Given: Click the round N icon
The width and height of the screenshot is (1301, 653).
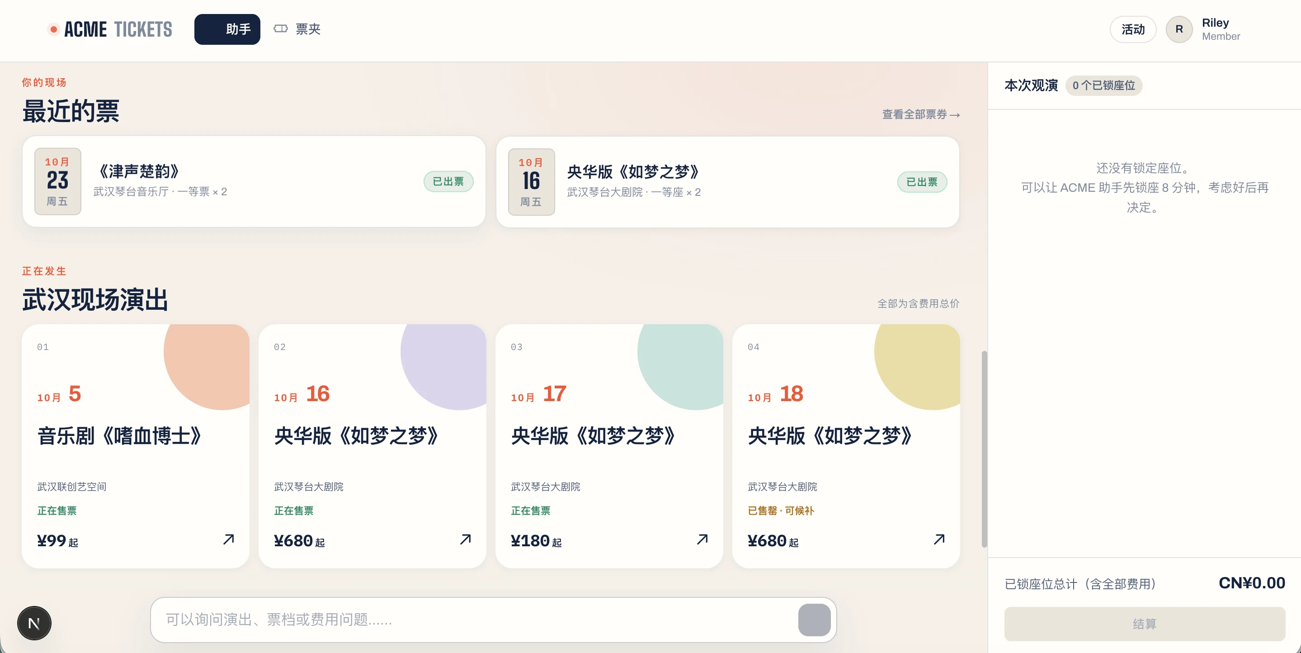Looking at the screenshot, I should pos(34,623).
